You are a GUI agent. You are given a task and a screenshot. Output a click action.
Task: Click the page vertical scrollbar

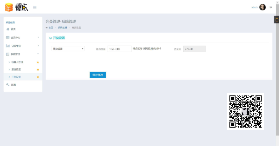coord(277,71)
